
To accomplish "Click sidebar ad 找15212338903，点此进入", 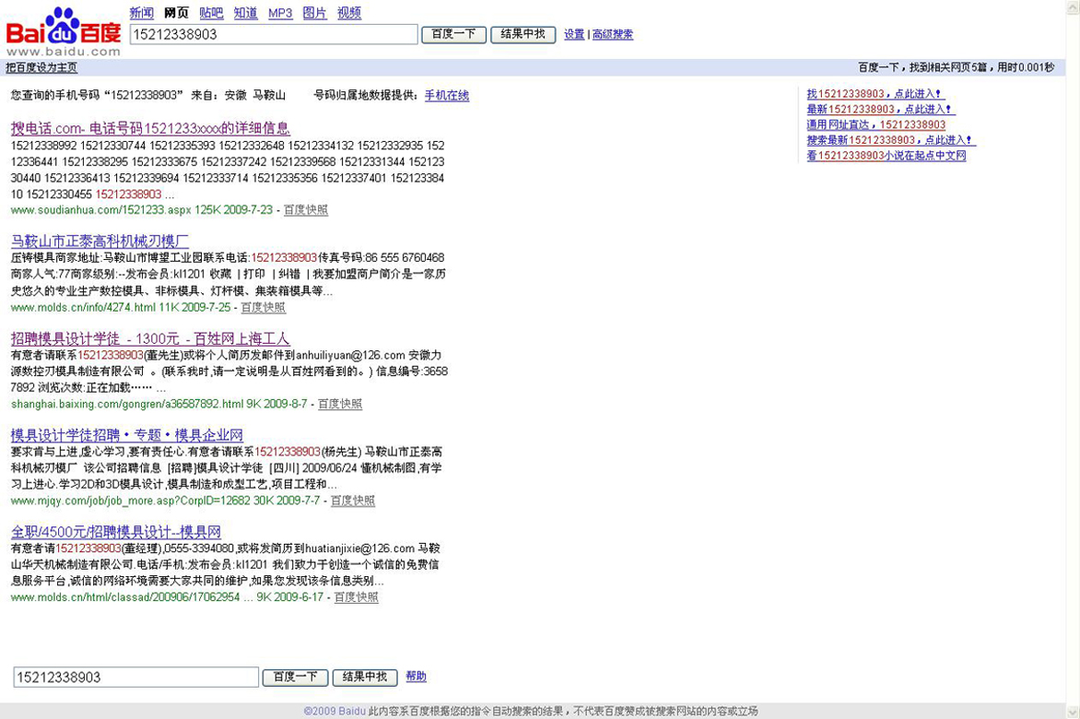I will [875, 94].
